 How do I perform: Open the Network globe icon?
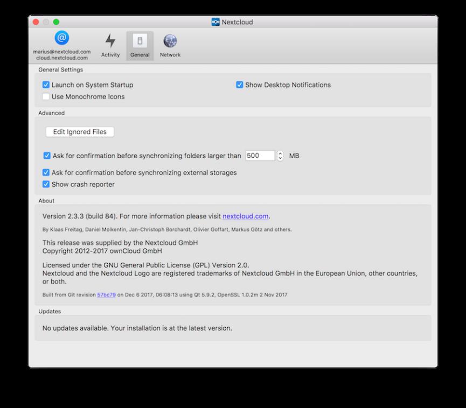[170, 41]
